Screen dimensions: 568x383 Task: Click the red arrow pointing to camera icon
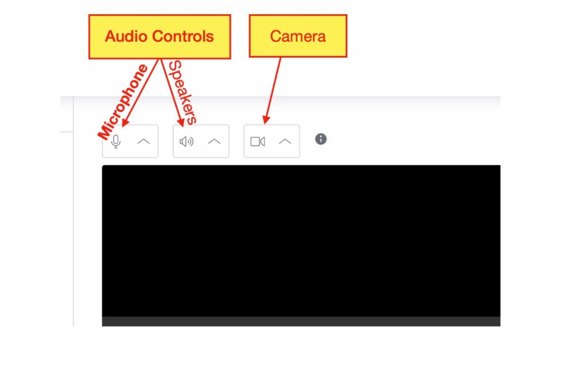[273, 91]
